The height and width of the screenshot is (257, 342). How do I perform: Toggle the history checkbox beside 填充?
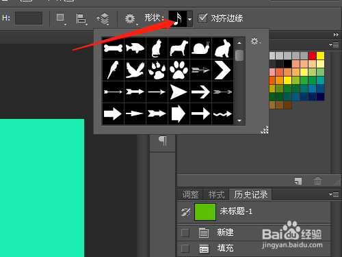(x=185, y=249)
